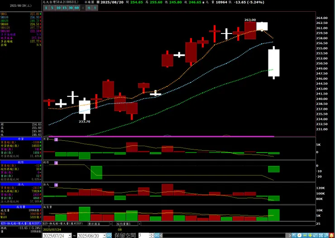Click the 2025/08/20(三) date label at top-left
The height and width of the screenshot is (238, 335).
click(21, 6)
